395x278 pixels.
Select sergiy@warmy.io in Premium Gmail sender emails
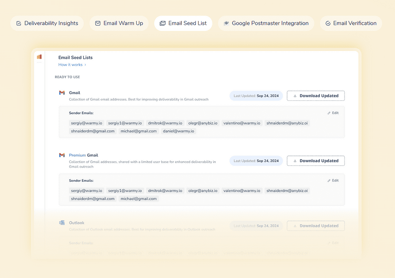[87, 191]
